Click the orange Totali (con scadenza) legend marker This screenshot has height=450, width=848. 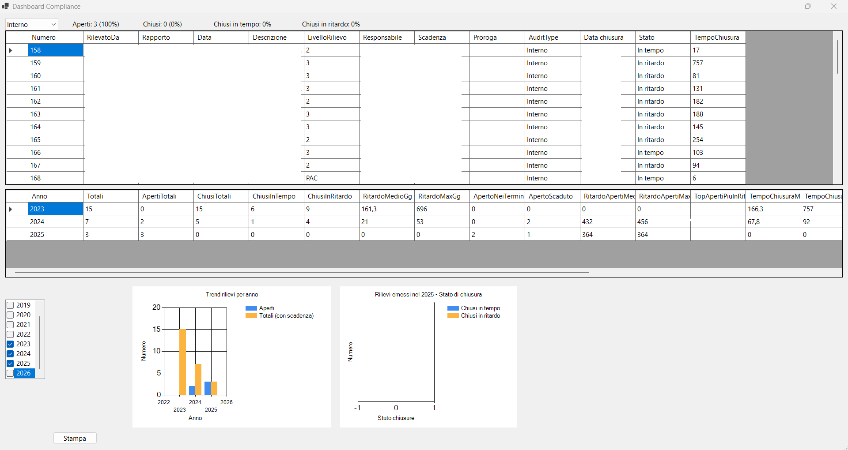pos(251,316)
